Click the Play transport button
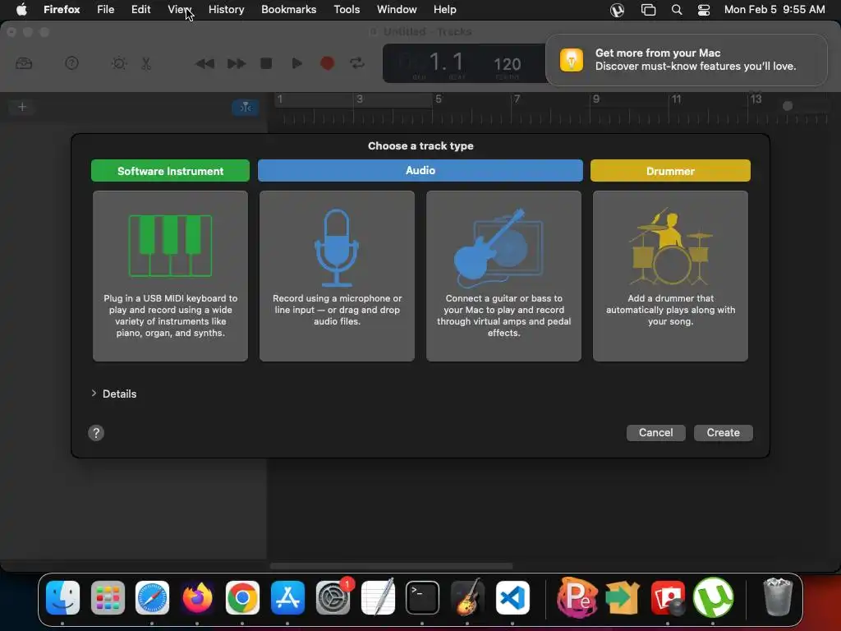841x631 pixels. 296,63
